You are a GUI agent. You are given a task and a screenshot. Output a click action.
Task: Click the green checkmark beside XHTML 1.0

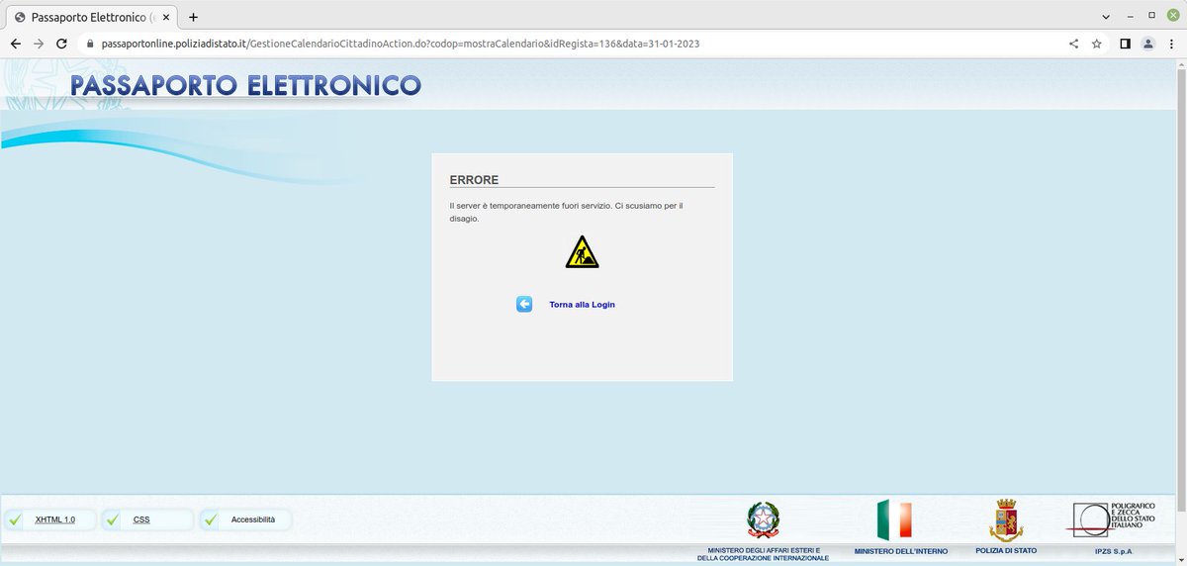(x=15, y=519)
